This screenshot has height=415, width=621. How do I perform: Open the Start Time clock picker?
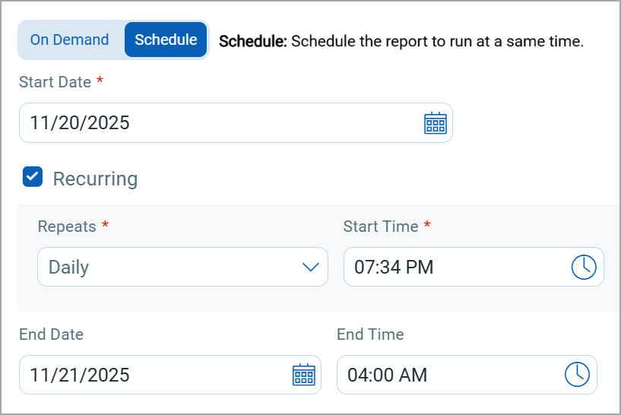(x=583, y=267)
